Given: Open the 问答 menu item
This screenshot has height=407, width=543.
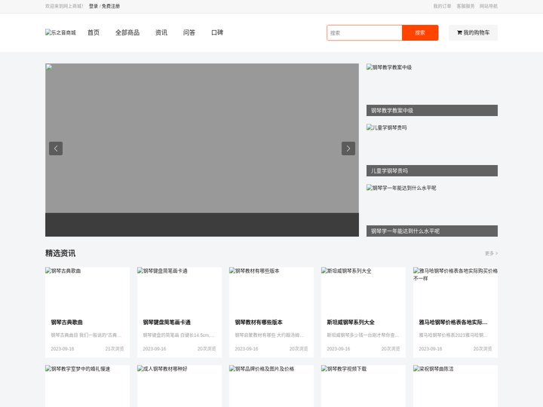Looking at the screenshot, I should click(189, 32).
